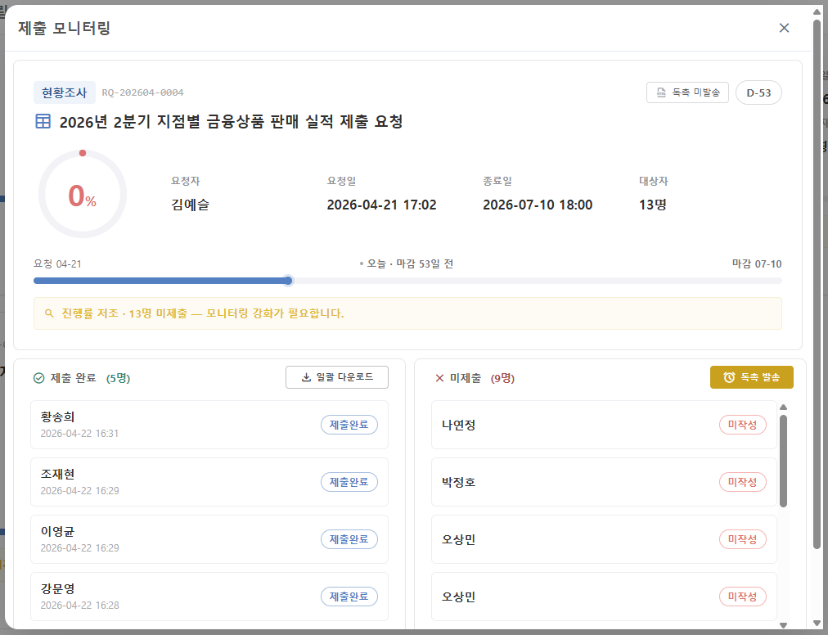Click the 미제출 list scrollbar thumb

783,461
